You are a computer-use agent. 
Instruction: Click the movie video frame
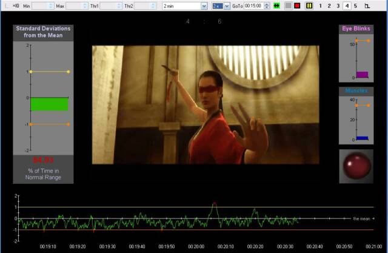point(206,105)
